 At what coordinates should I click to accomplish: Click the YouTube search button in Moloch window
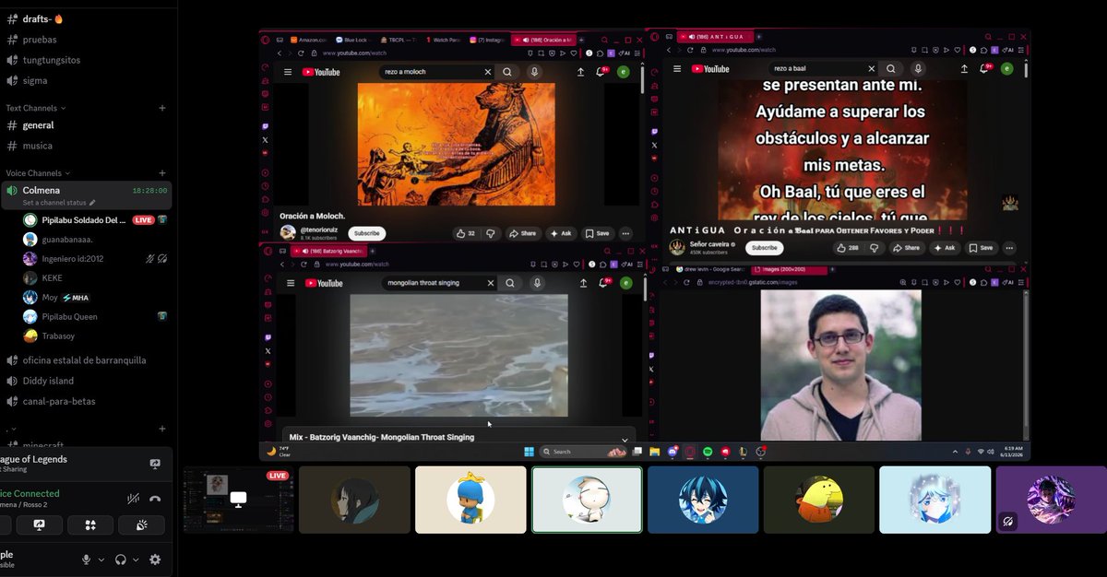pos(507,72)
